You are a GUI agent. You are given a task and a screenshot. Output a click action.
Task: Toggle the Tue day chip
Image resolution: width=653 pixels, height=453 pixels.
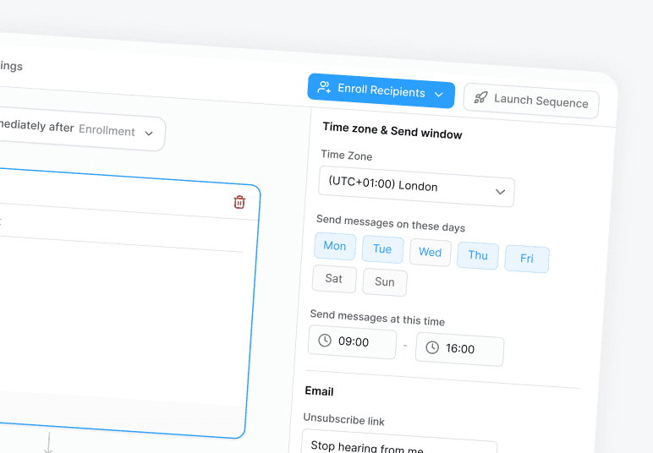point(382,249)
